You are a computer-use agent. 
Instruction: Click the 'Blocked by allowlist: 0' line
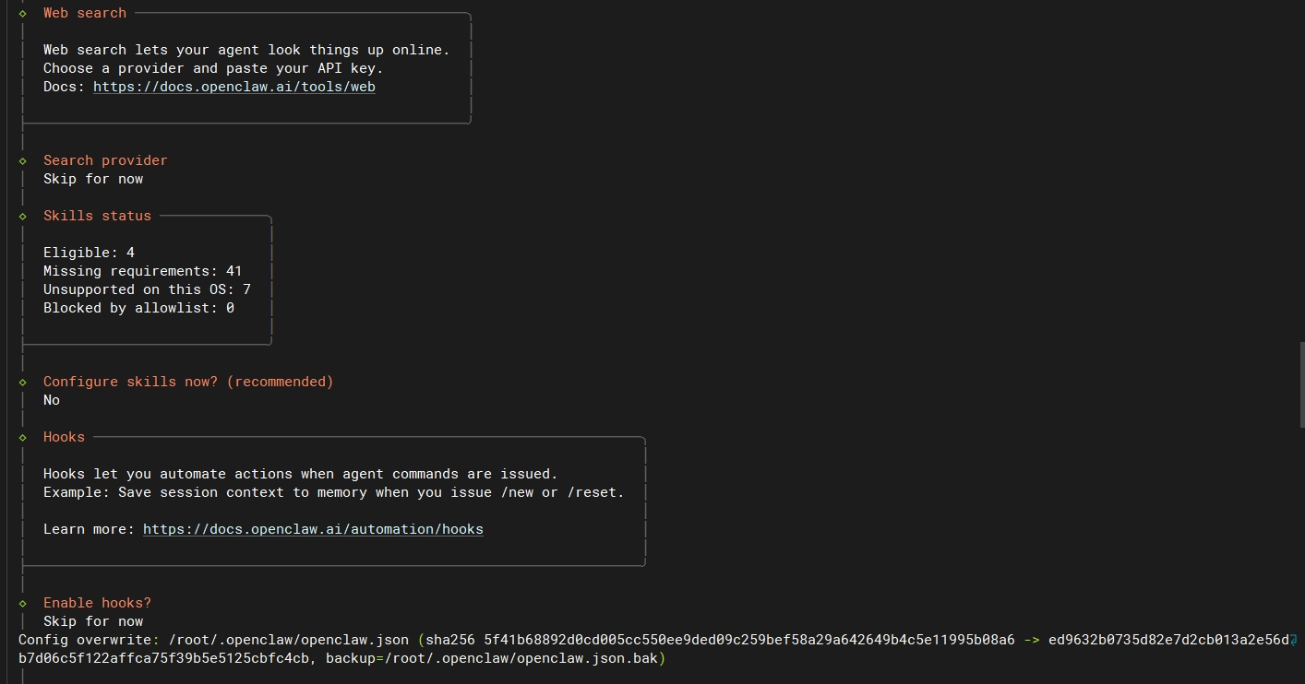click(138, 308)
